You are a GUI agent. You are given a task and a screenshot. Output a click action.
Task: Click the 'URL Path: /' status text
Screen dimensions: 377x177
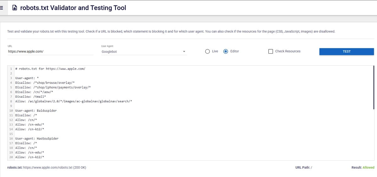pos(303,168)
